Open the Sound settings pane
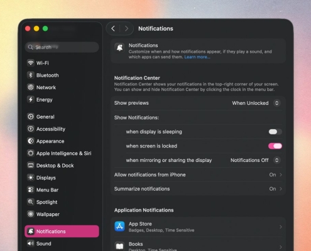311x251 pixels. [x=62, y=243]
